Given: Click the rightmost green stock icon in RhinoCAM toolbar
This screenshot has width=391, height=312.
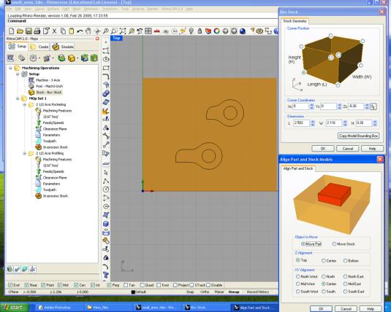Looking at the screenshot, I should [94, 58].
